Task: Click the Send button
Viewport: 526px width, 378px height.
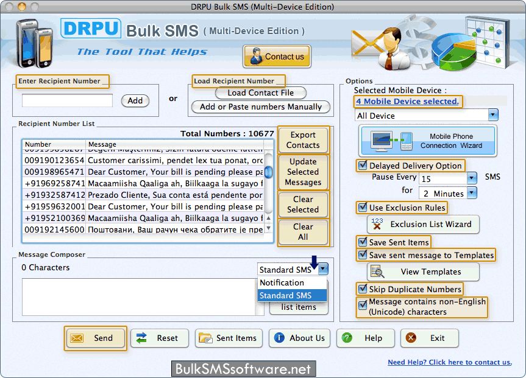Action: (x=96, y=338)
